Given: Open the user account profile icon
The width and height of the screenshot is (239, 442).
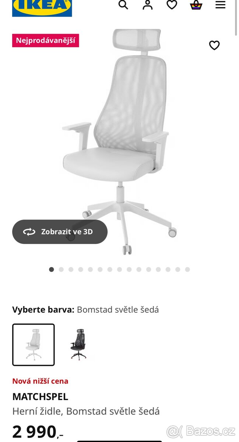Looking at the screenshot, I should pyautogui.click(x=148, y=5).
